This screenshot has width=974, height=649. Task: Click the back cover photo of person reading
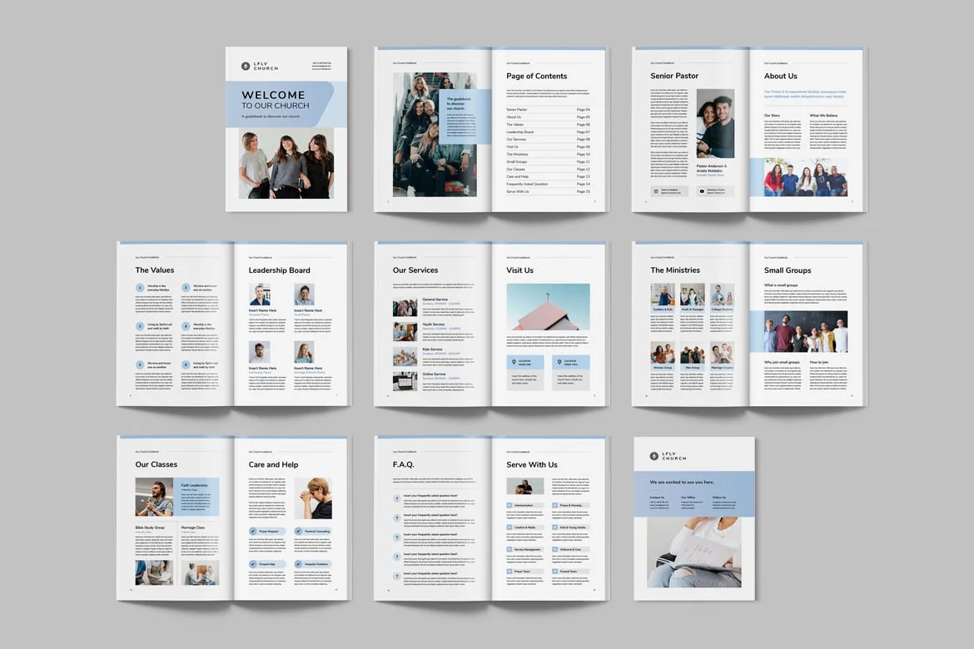(x=694, y=552)
